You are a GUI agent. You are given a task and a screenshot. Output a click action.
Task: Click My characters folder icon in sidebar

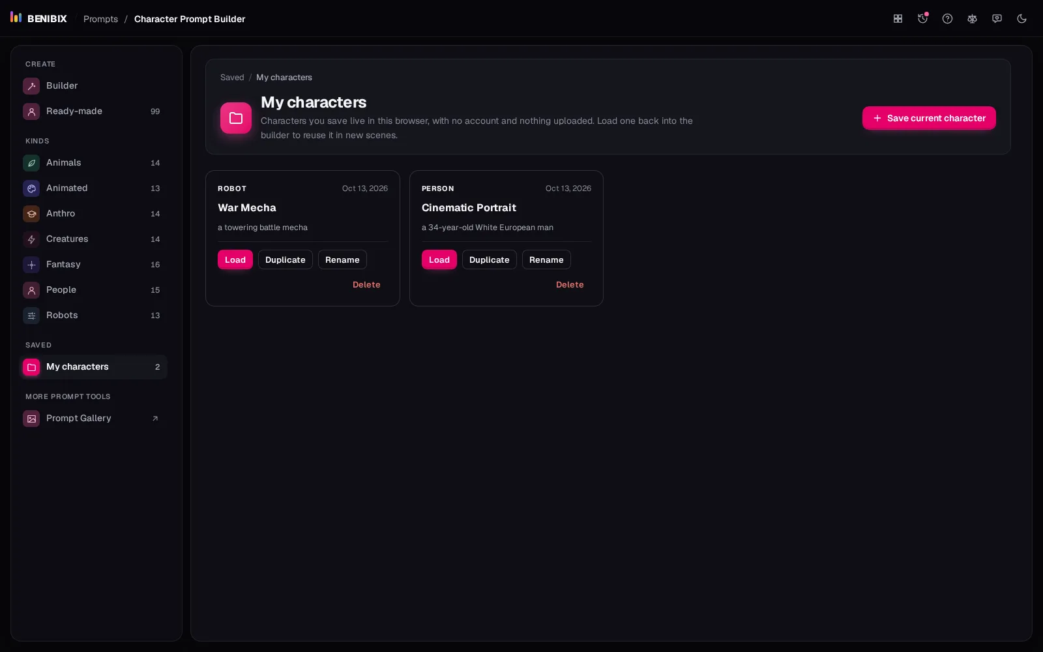pos(31,367)
